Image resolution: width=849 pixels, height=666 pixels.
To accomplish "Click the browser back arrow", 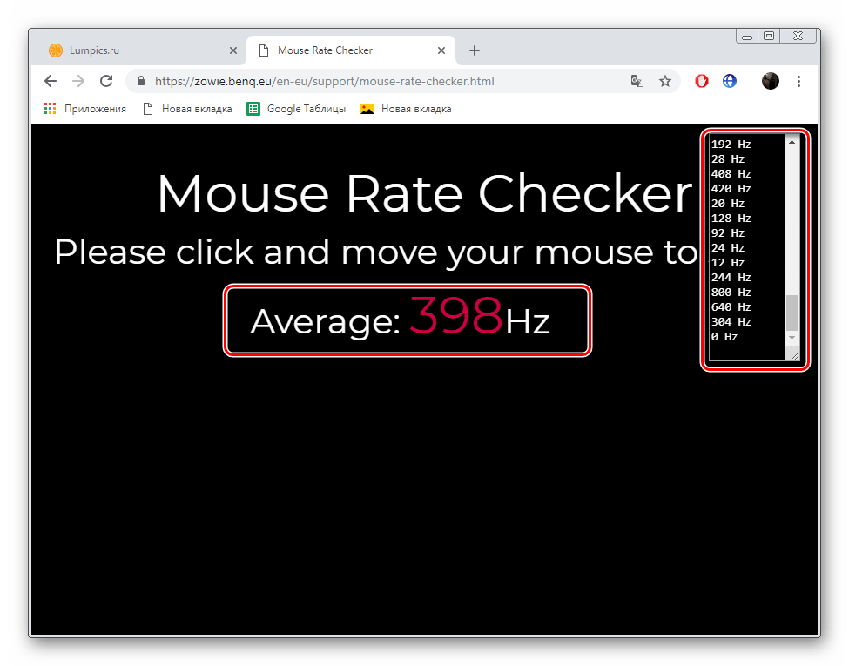I will click(x=51, y=81).
